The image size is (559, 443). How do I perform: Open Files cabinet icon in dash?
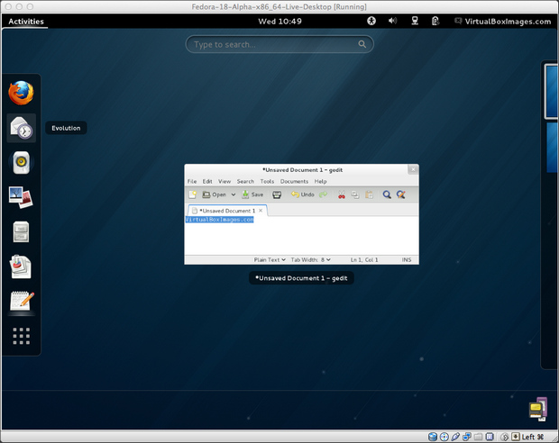(x=21, y=231)
